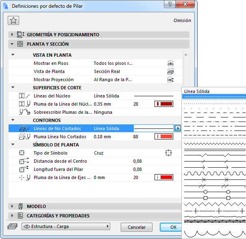Click the Cancelar button
This screenshot has width=246, height=239.
[x=137, y=227]
